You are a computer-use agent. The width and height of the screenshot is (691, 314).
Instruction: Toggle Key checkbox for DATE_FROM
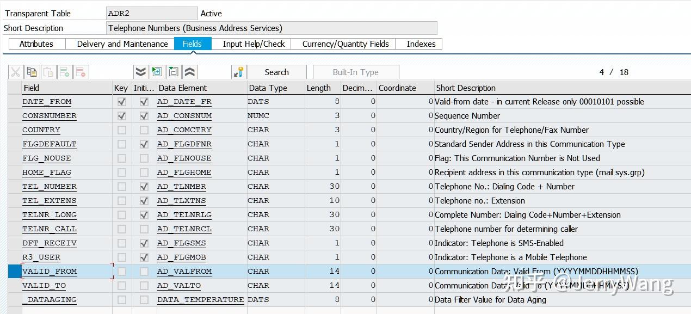pyautogui.click(x=122, y=102)
